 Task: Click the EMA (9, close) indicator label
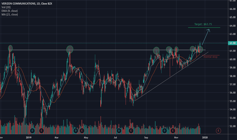pos(9,11)
